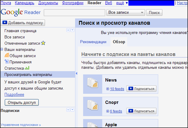Switch to the Рекомендации tab
188x128 pixels.
click(x=93, y=42)
